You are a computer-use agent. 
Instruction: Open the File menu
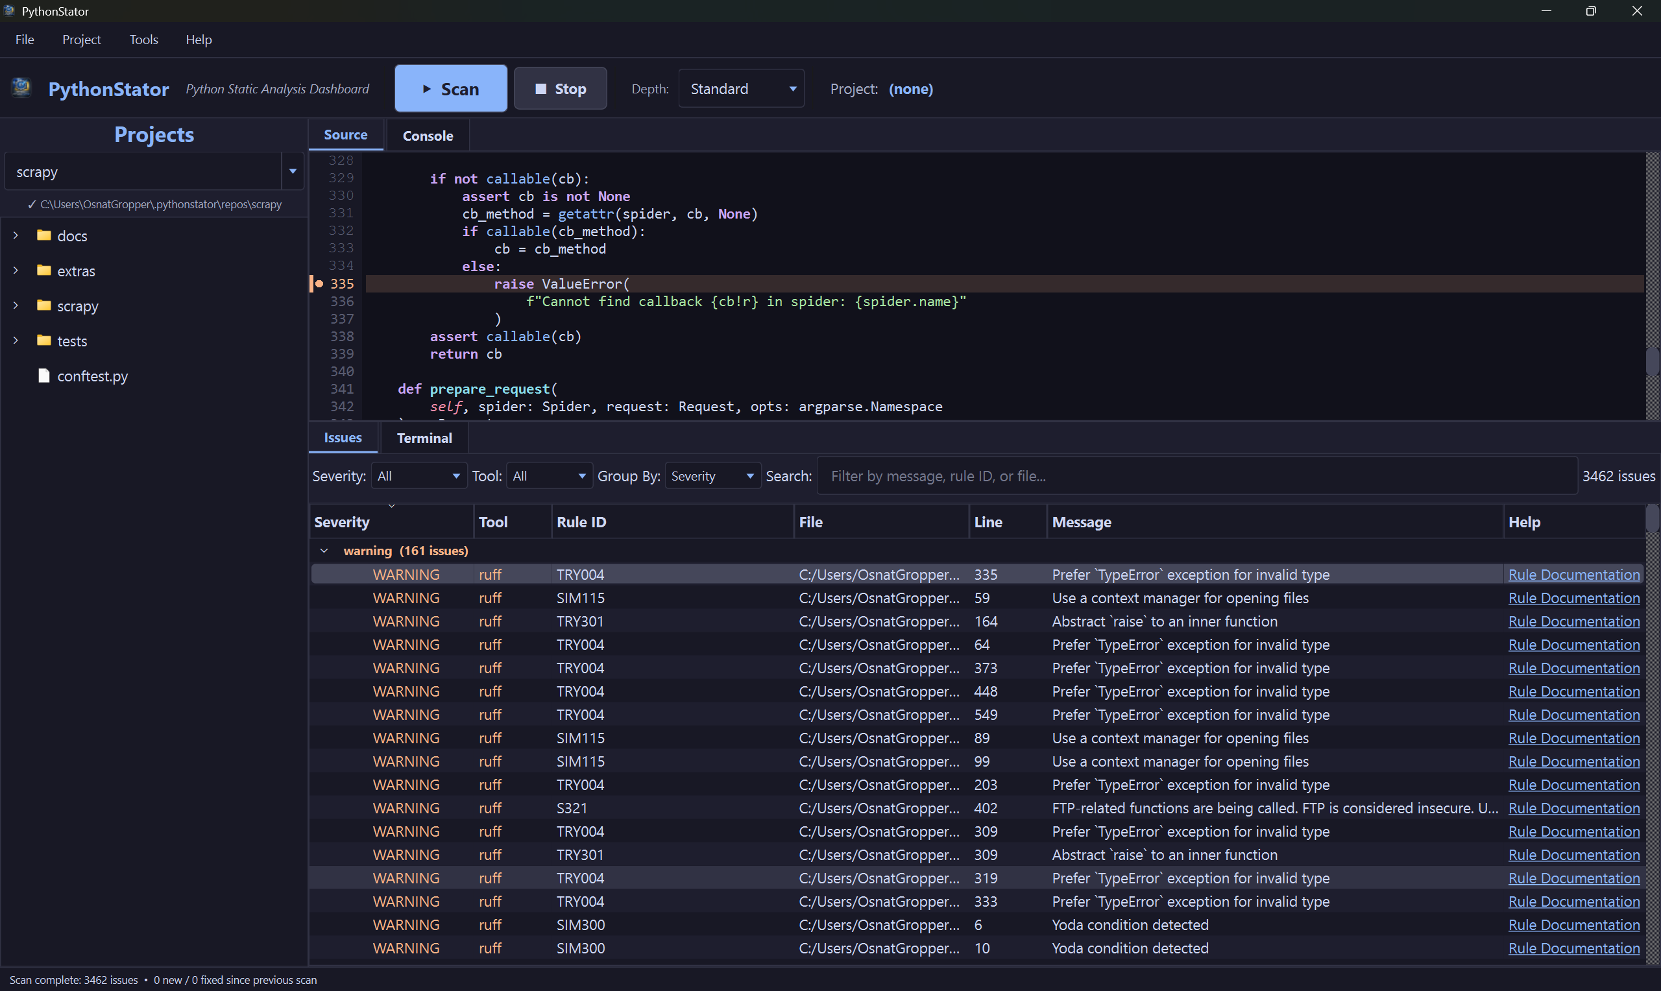pyautogui.click(x=25, y=40)
